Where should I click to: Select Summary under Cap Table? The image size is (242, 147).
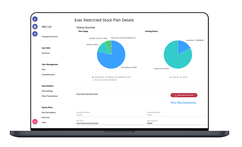[46, 53]
